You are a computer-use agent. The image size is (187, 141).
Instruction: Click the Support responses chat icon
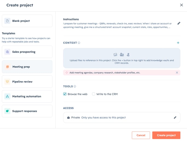coord(7,111)
